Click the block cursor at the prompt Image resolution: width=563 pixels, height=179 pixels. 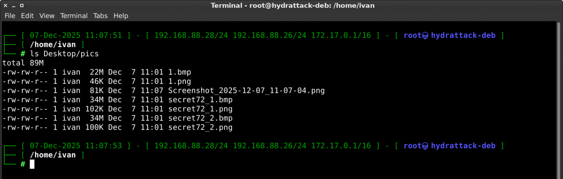pyautogui.click(x=32, y=164)
